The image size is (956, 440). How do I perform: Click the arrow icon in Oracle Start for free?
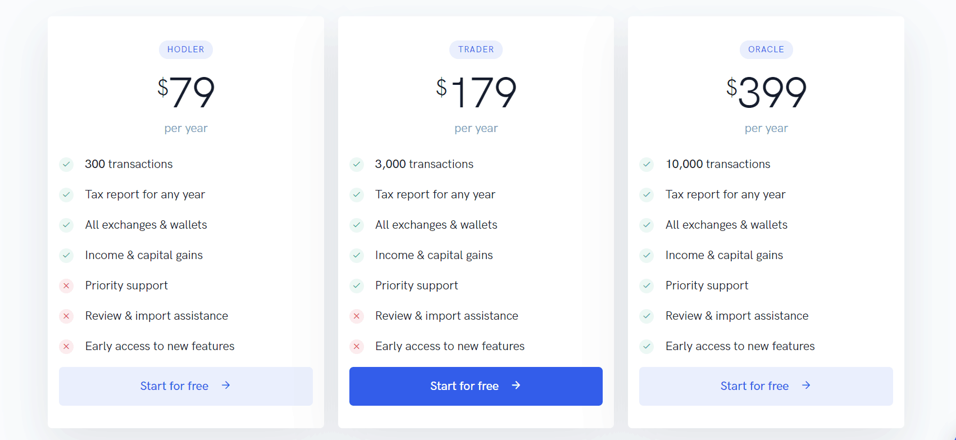click(x=806, y=385)
